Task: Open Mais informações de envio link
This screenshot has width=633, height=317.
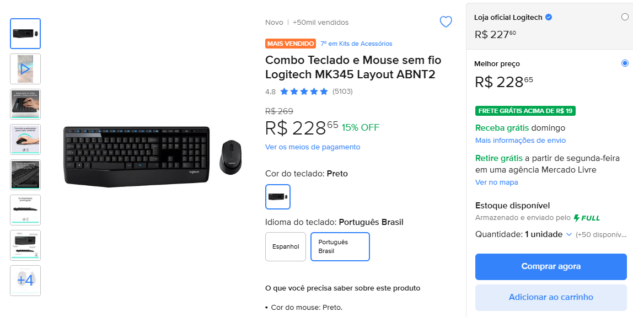Action: point(521,141)
